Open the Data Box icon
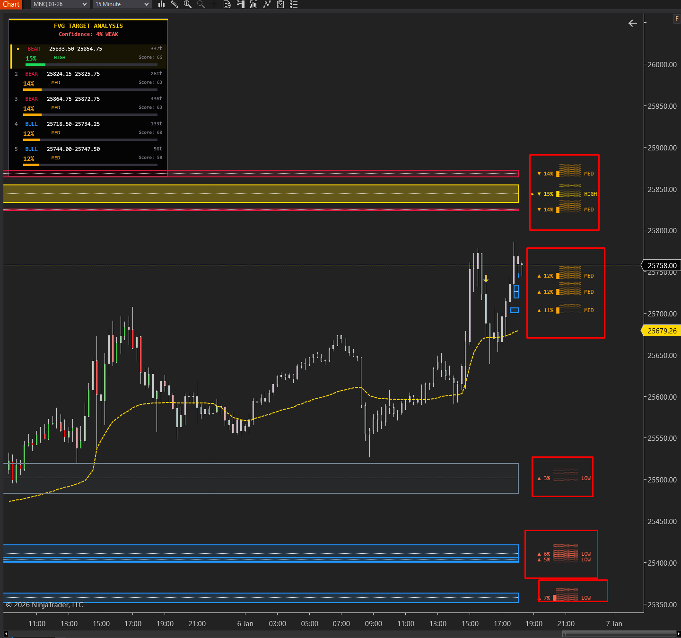 pyautogui.click(x=227, y=4)
